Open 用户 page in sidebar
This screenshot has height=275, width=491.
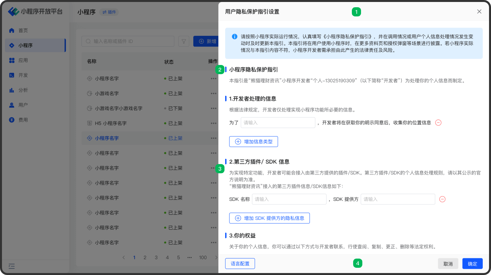23,105
